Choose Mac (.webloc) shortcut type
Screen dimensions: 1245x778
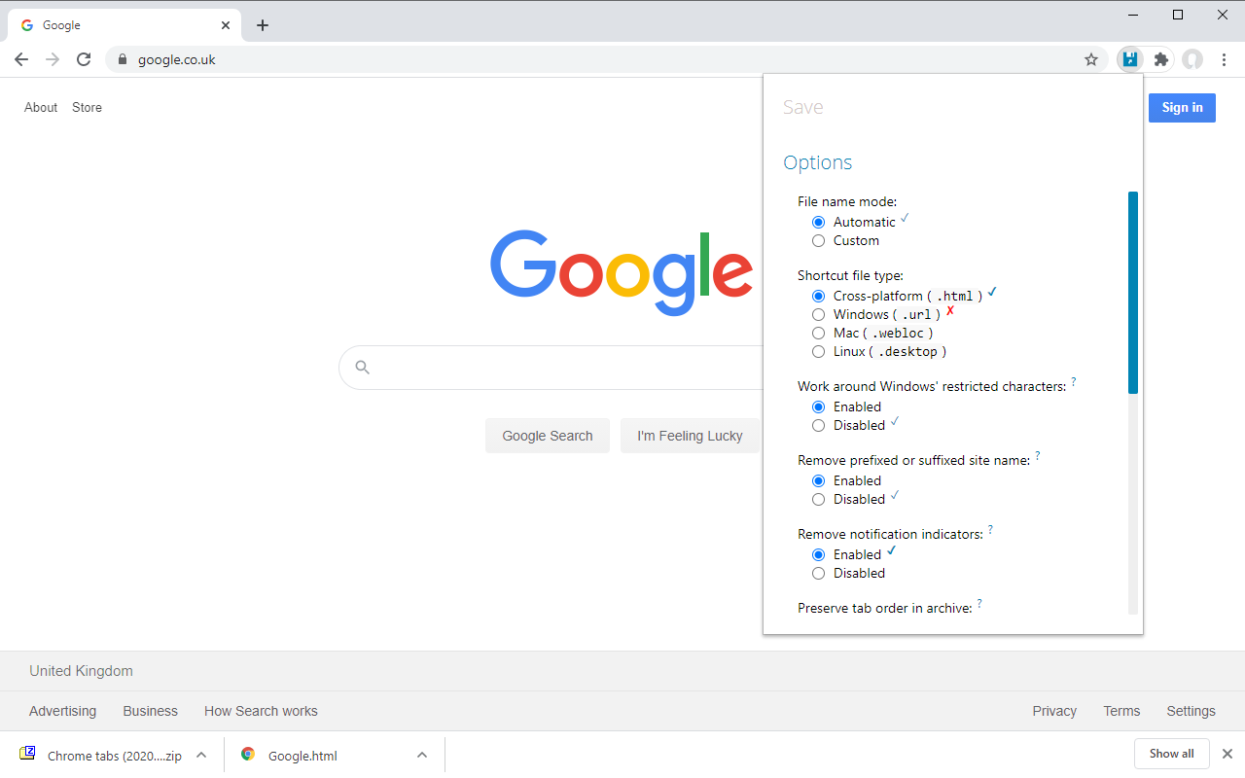pyautogui.click(x=818, y=334)
